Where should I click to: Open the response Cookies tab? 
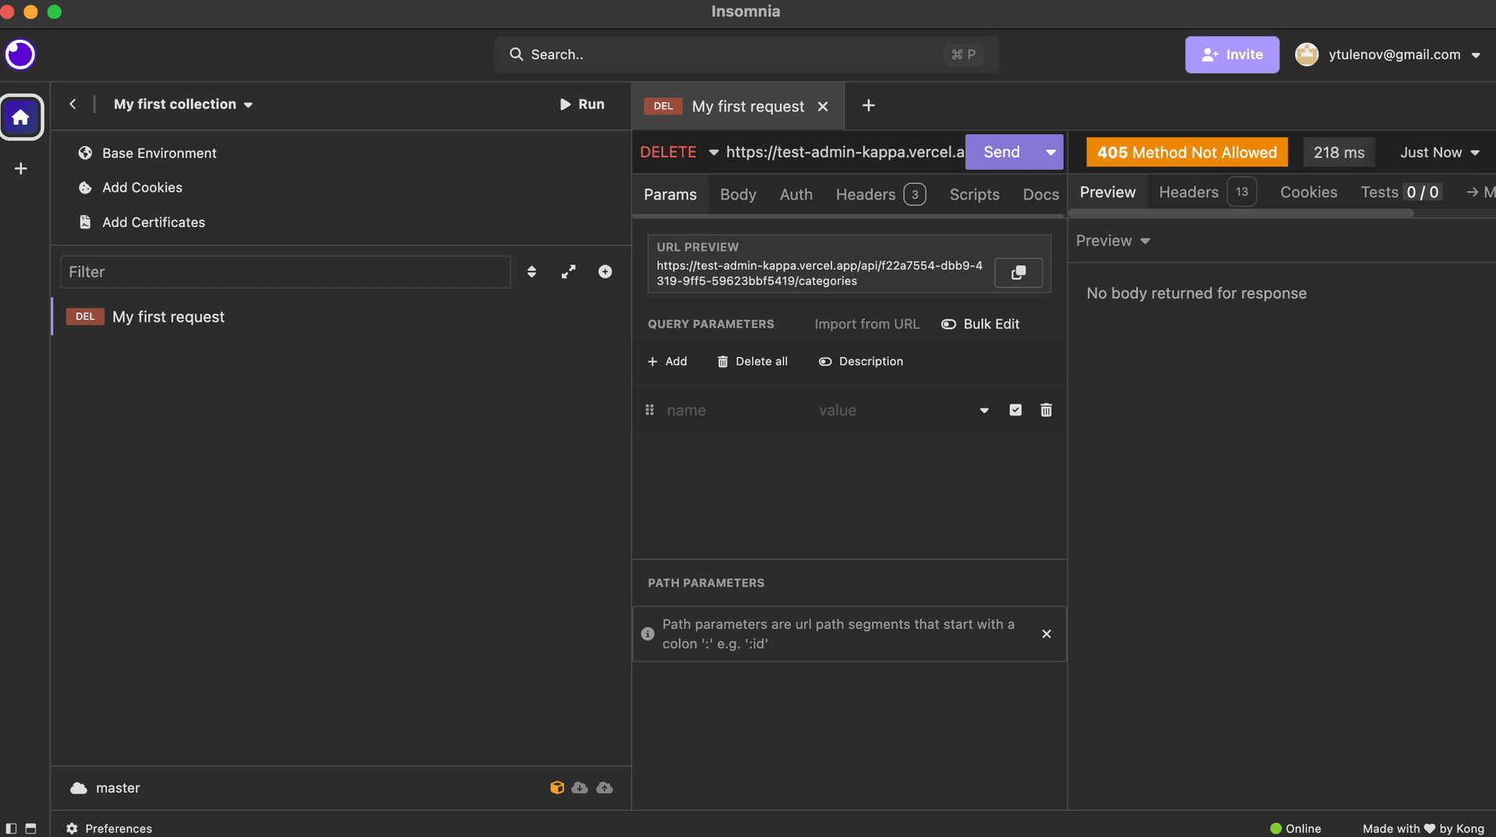click(x=1308, y=192)
